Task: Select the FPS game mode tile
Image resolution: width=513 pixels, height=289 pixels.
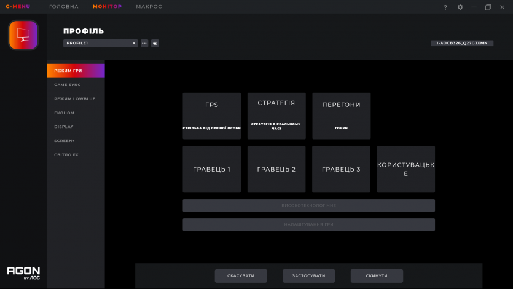Action: pos(211,116)
